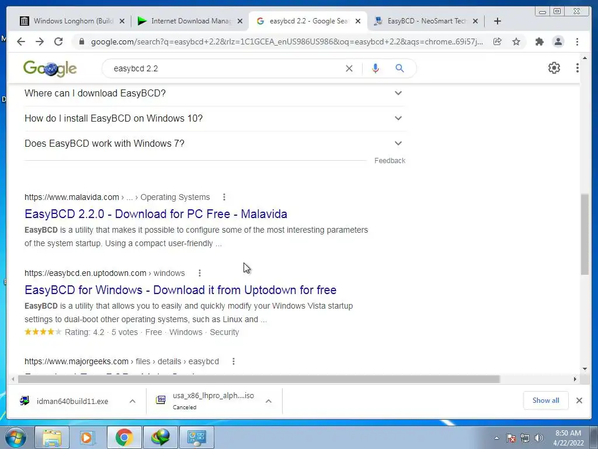Open Windows Explorer from the taskbar

[x=52, y=437]
